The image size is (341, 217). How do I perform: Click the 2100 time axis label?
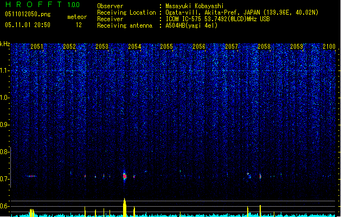coord(329,46)
